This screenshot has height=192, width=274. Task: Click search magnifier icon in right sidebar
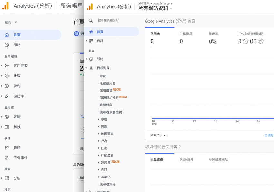coord(90,21)
